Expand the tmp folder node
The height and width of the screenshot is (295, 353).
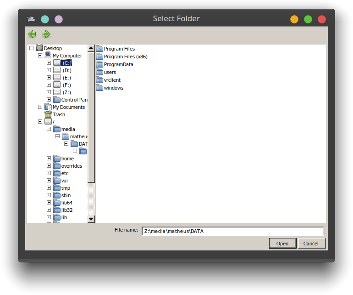coord(49,188)
